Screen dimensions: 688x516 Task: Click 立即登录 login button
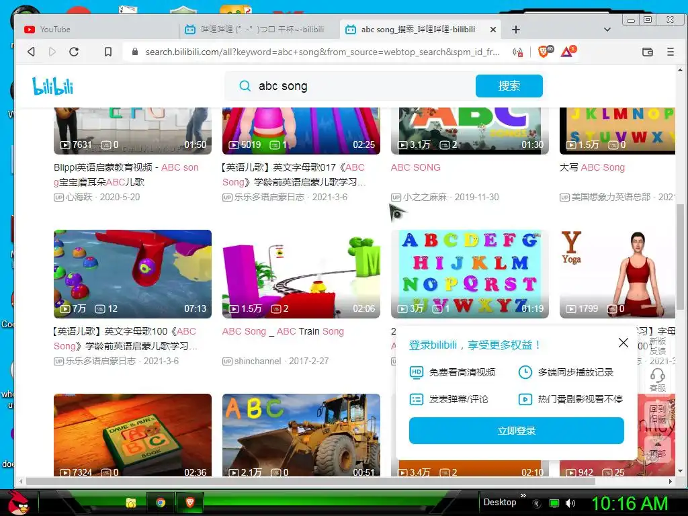(517, 431)
